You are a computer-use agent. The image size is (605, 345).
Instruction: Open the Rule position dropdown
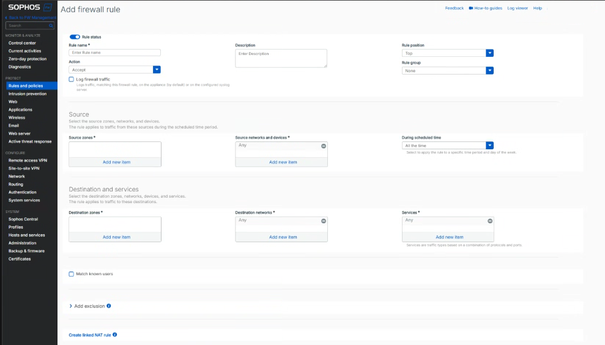click(x=448, y=53)
